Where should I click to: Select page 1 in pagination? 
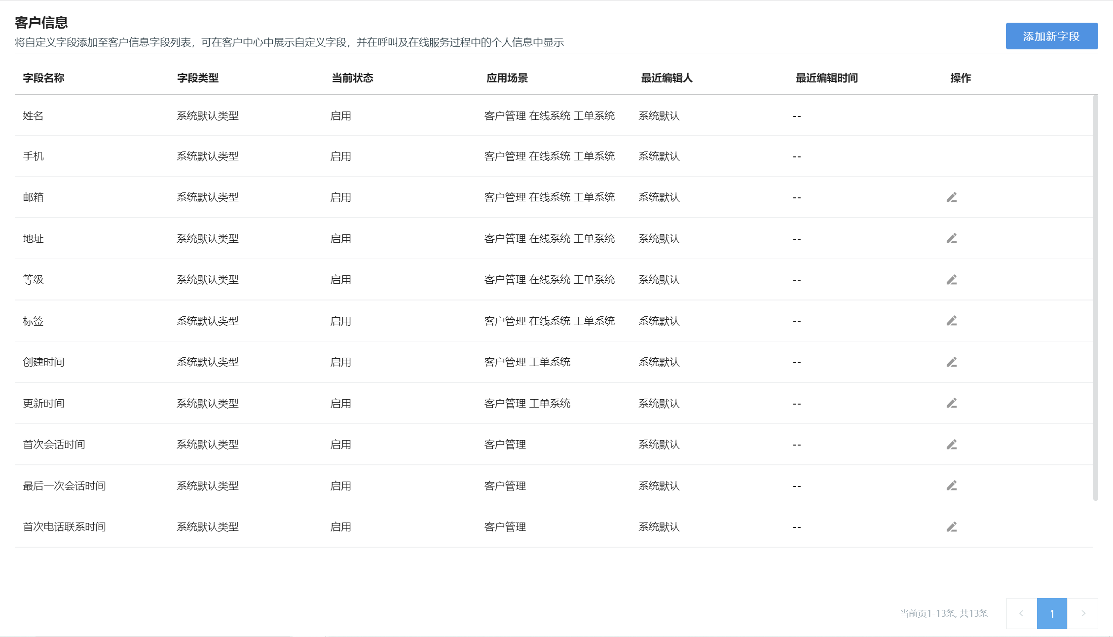point(1052,613)
